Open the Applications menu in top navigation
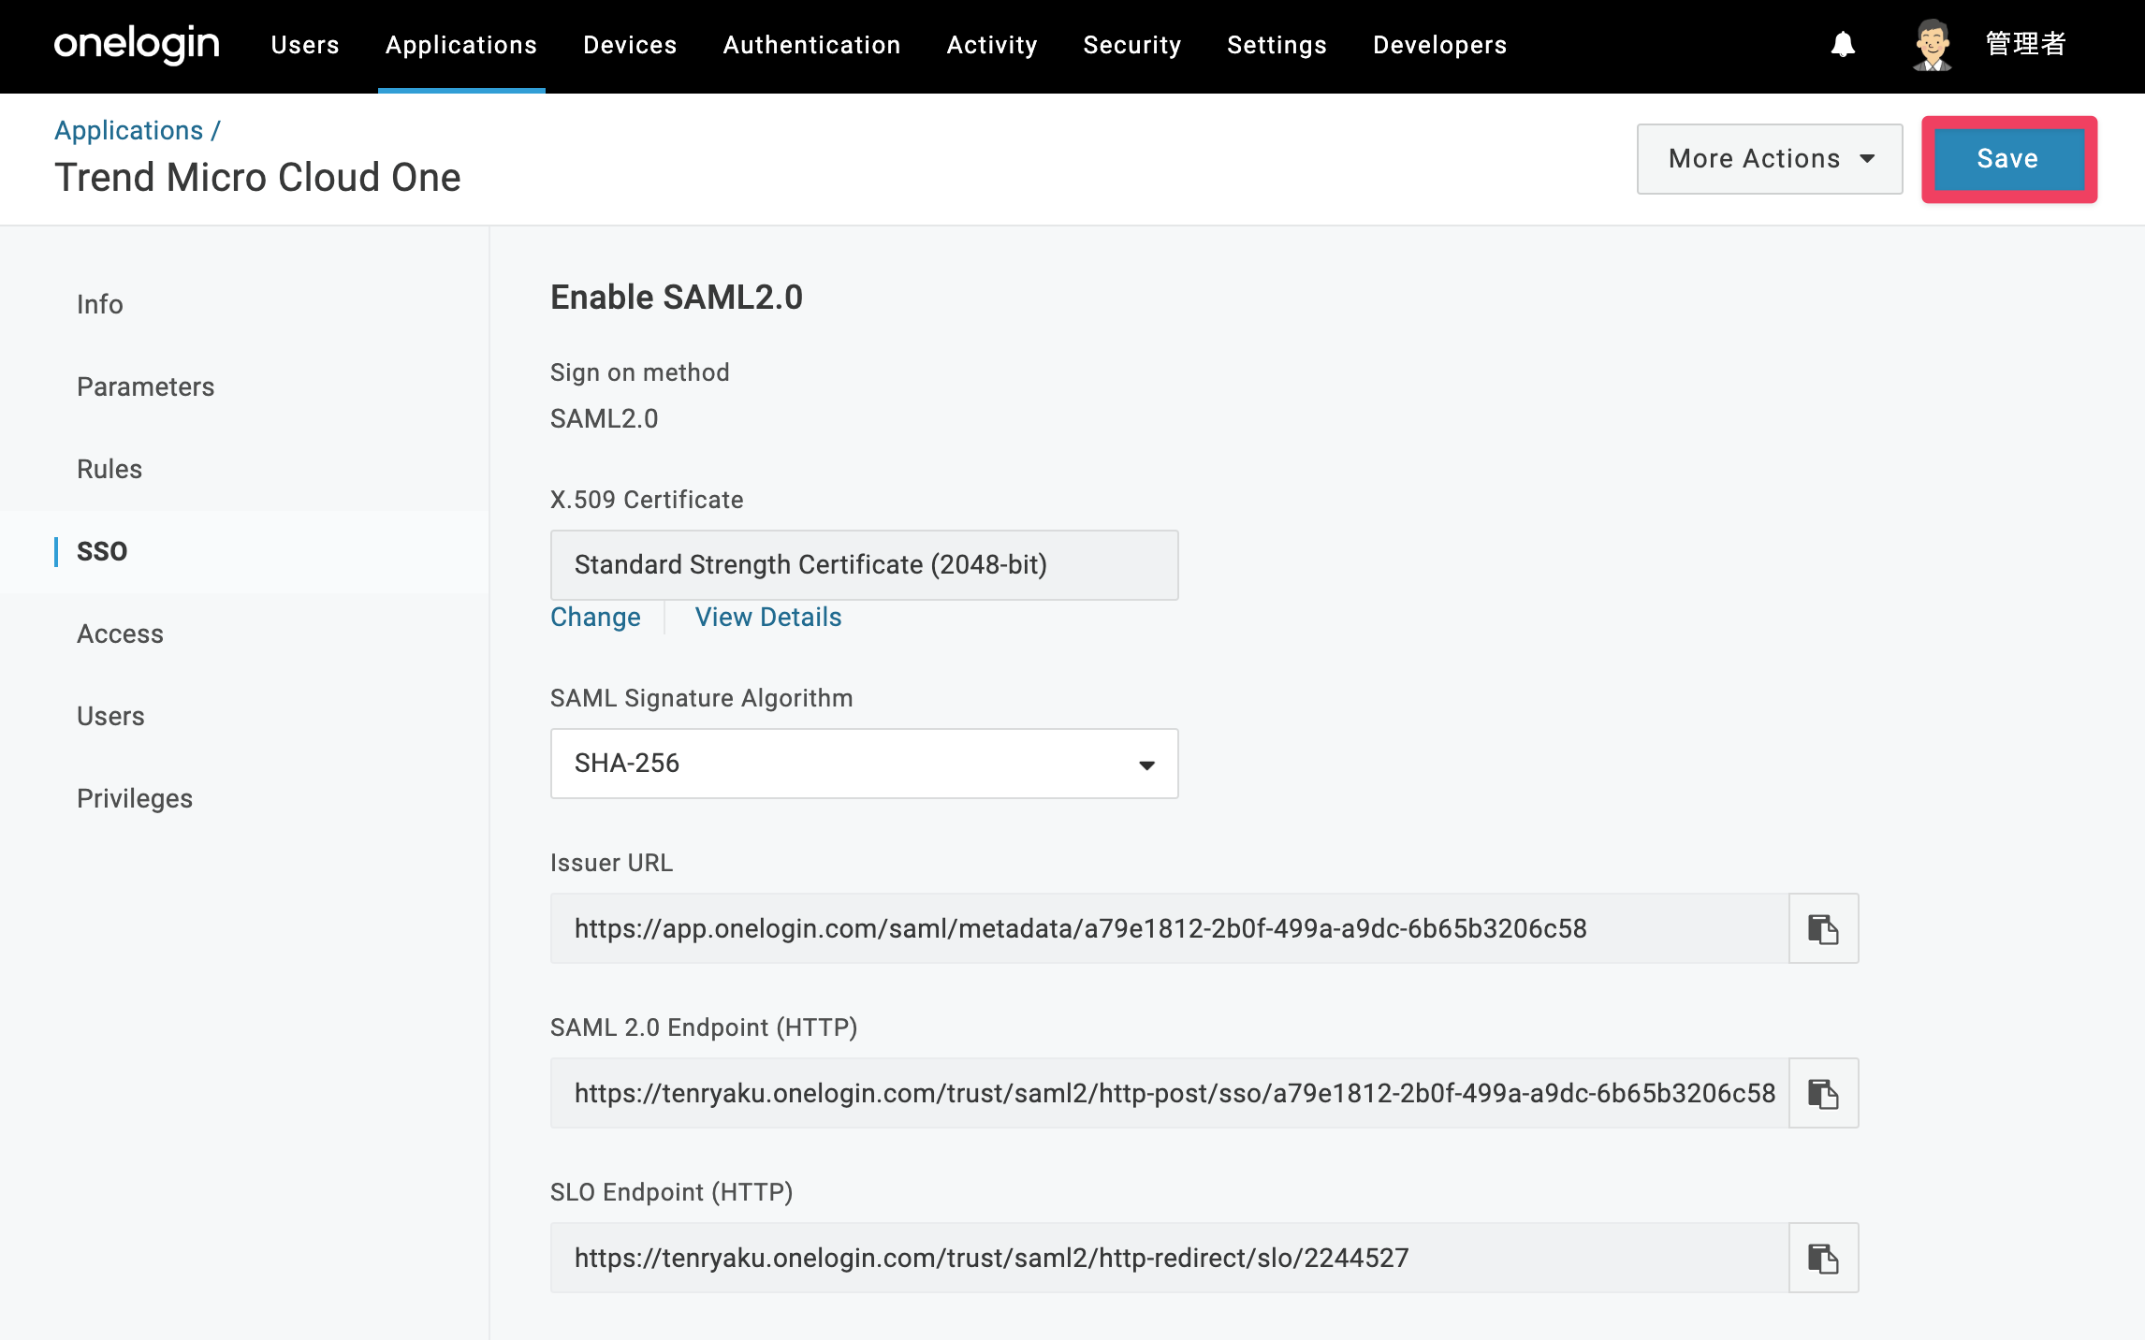Screen dimensions: 2145x1340 [x=461, y=45]
